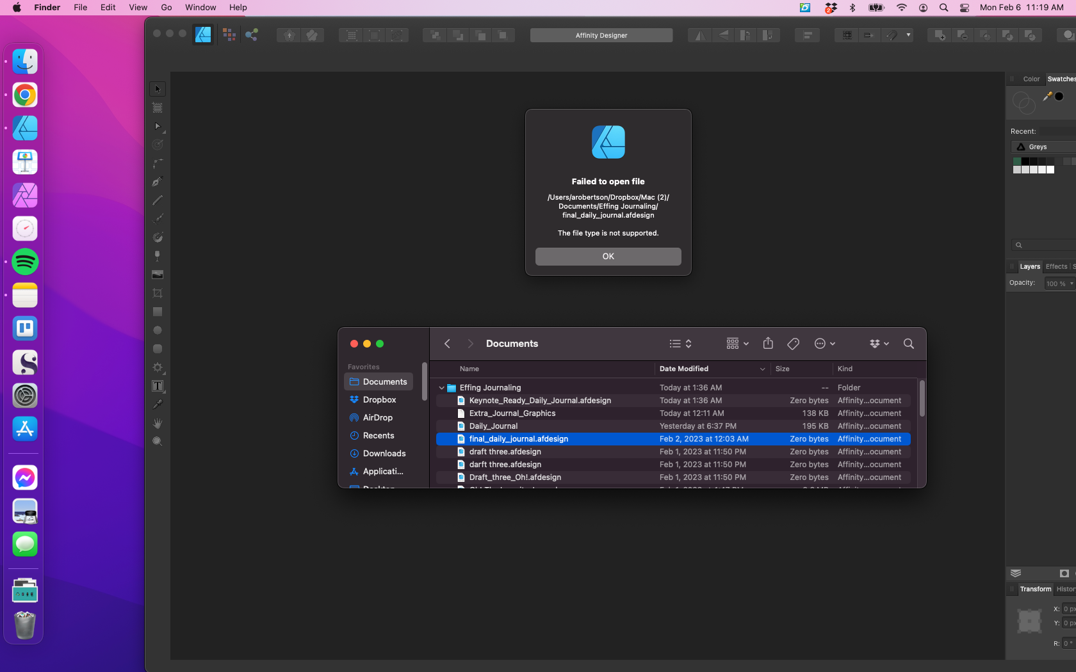Select the Vector Brush tool
This screenshot has height=672, width=1076.
pos(158,219)
